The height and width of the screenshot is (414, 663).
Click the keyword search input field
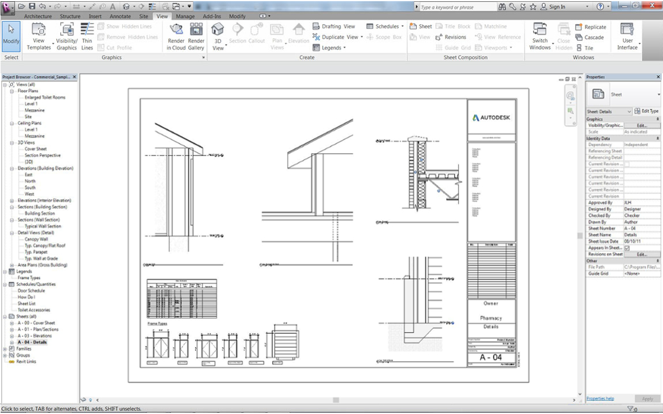(457, 7)
